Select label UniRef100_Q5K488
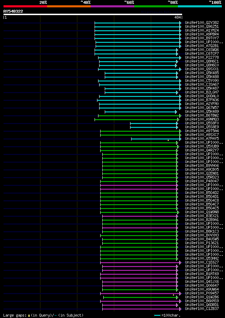 click(x=202, y=77)
